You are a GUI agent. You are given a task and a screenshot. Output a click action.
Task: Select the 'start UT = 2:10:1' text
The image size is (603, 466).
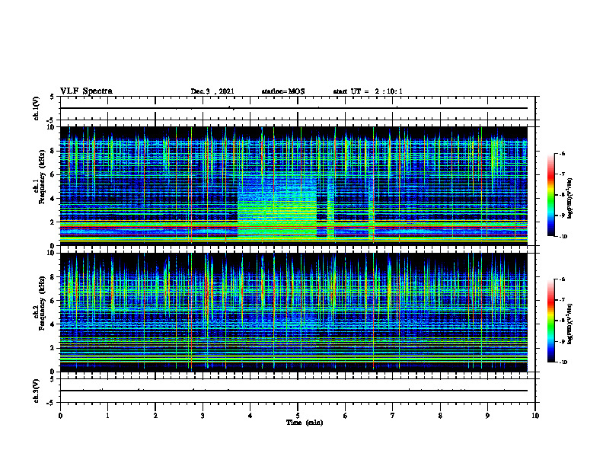[368, 91]
